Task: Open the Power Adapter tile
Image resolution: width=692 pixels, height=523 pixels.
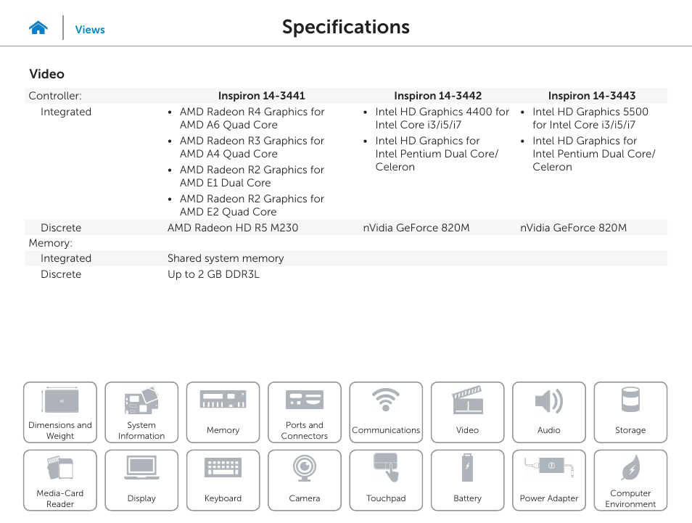Action: 549,480
